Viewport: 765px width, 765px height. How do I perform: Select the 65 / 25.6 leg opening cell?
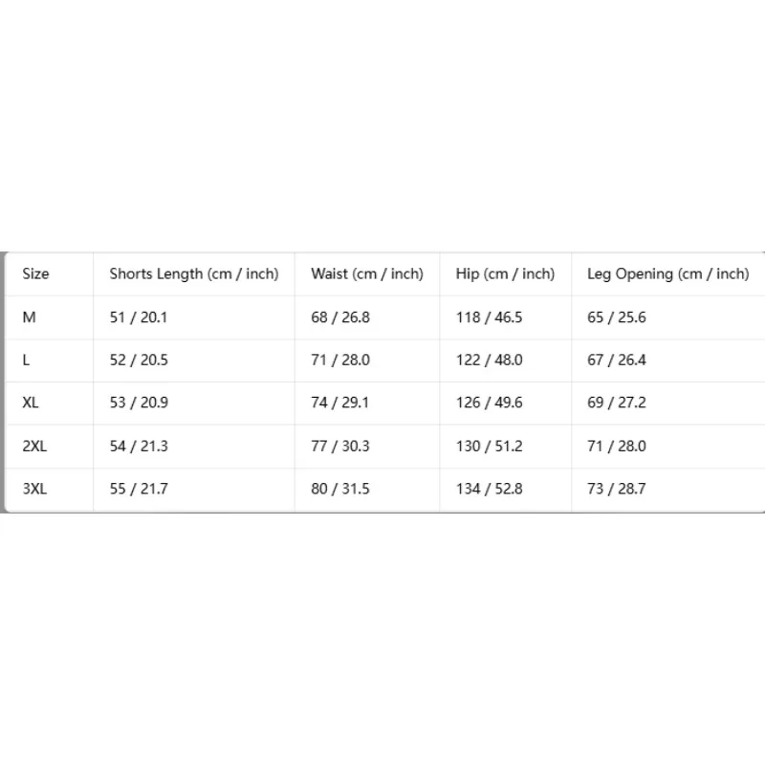pyautogui.click(x=617, y=317)
